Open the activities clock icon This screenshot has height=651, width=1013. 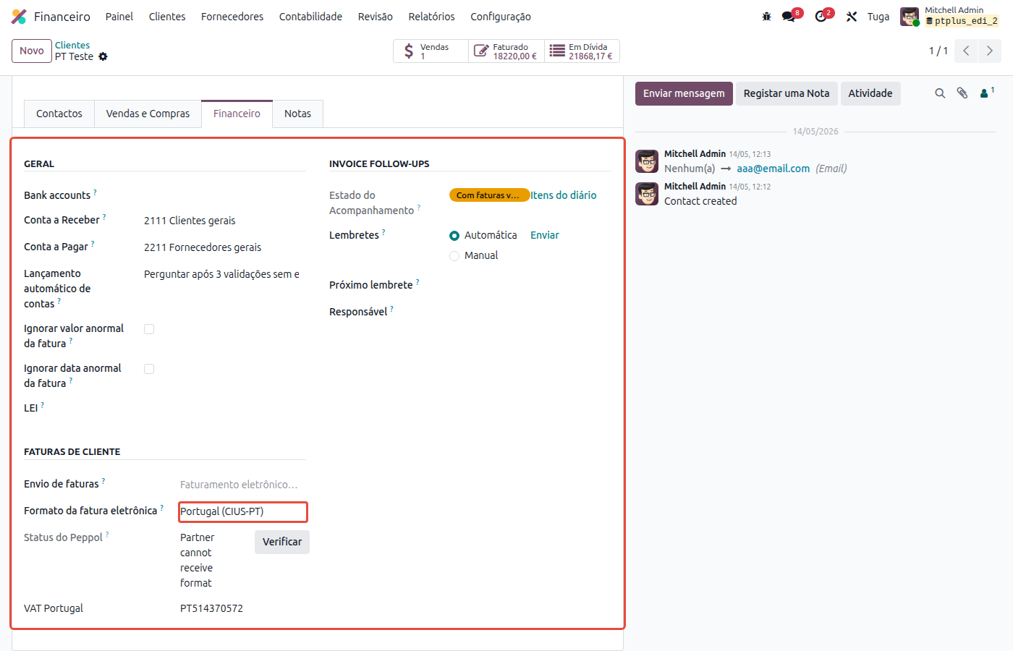pyautogui.click(x=821, y=17)
